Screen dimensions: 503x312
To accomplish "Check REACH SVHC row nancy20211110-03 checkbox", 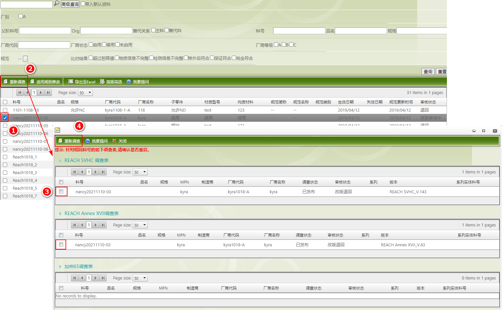I will pyautogui.click(x=61, y=192).
